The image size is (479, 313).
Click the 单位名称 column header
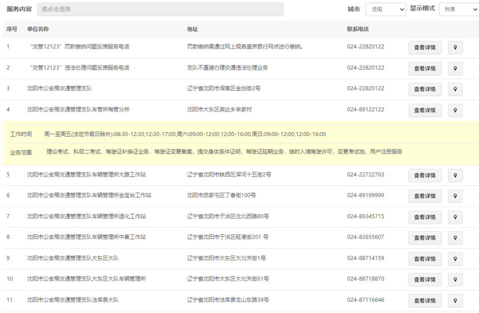(38, 29)
